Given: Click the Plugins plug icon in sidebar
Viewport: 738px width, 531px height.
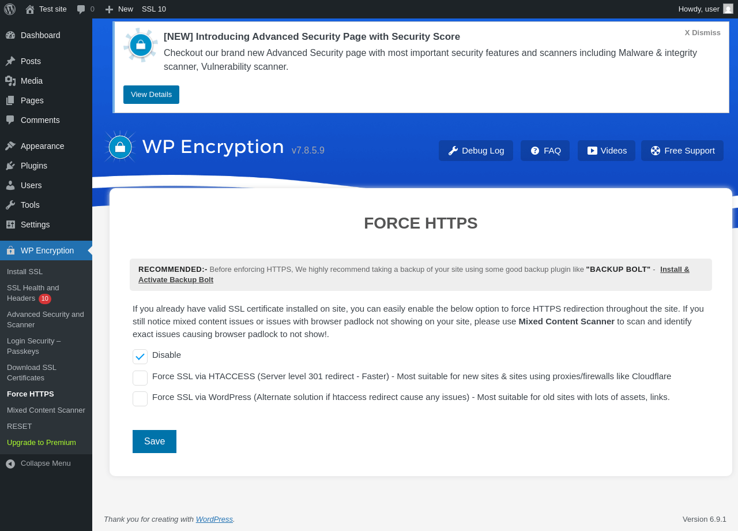Looking at the screenshot, I should [x=10, y=166].
